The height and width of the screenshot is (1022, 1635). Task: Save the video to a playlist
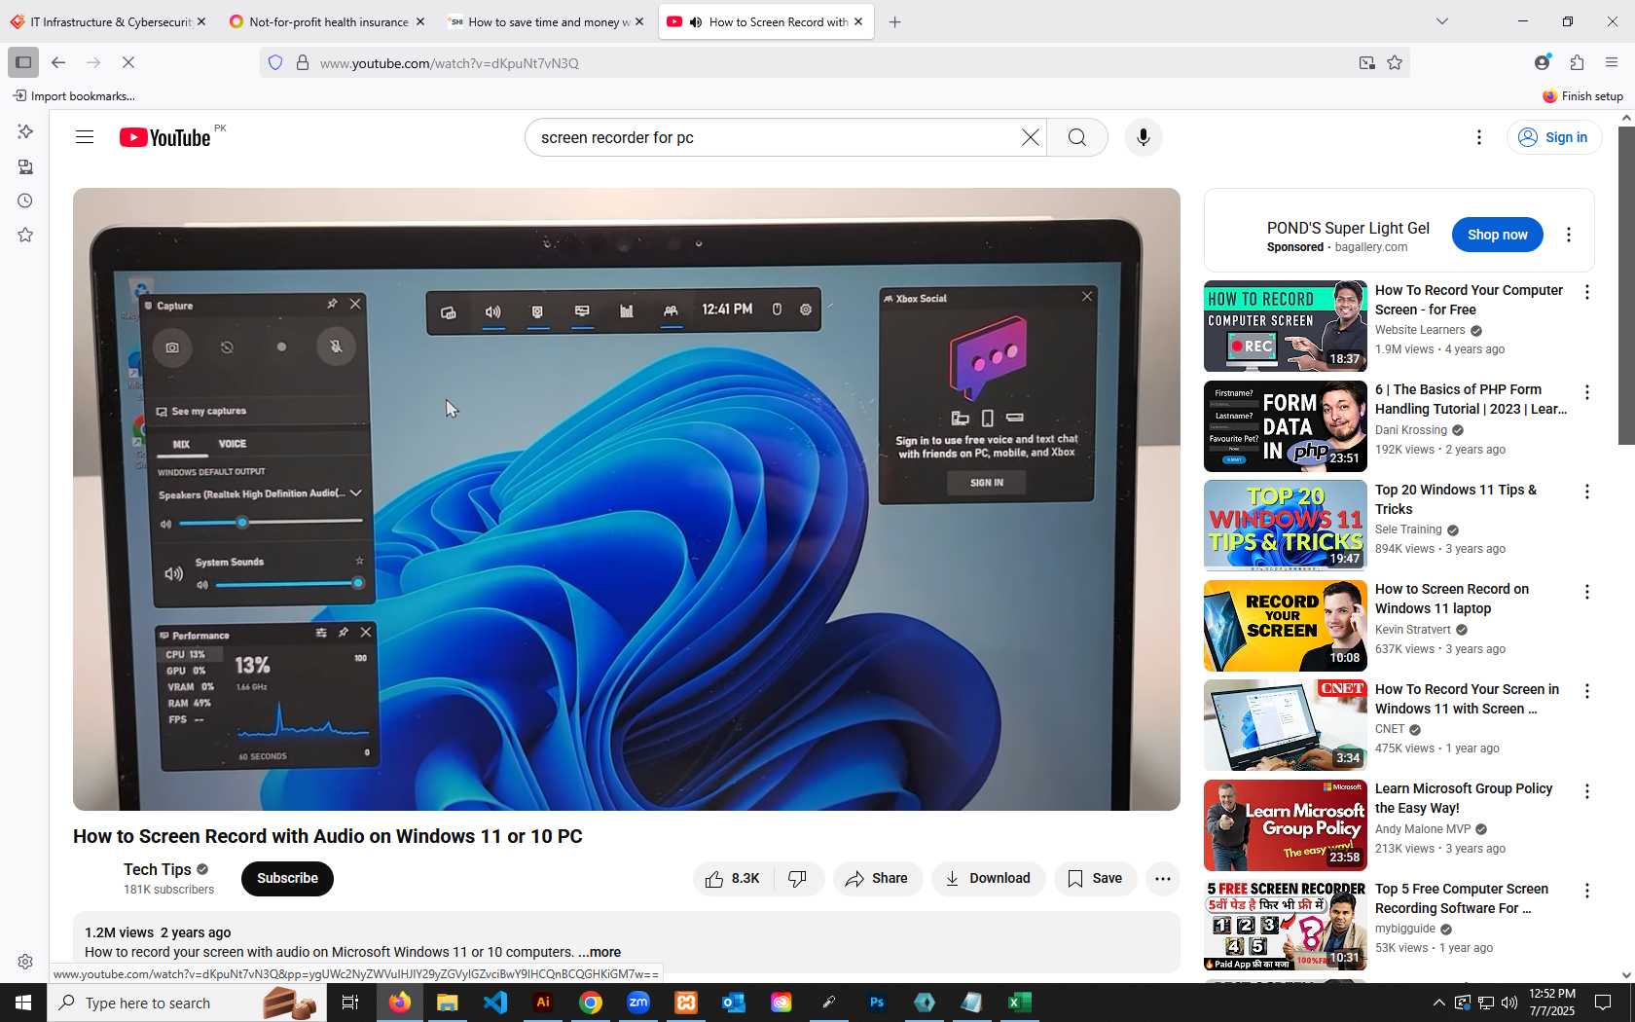[x=1095, y=879]
